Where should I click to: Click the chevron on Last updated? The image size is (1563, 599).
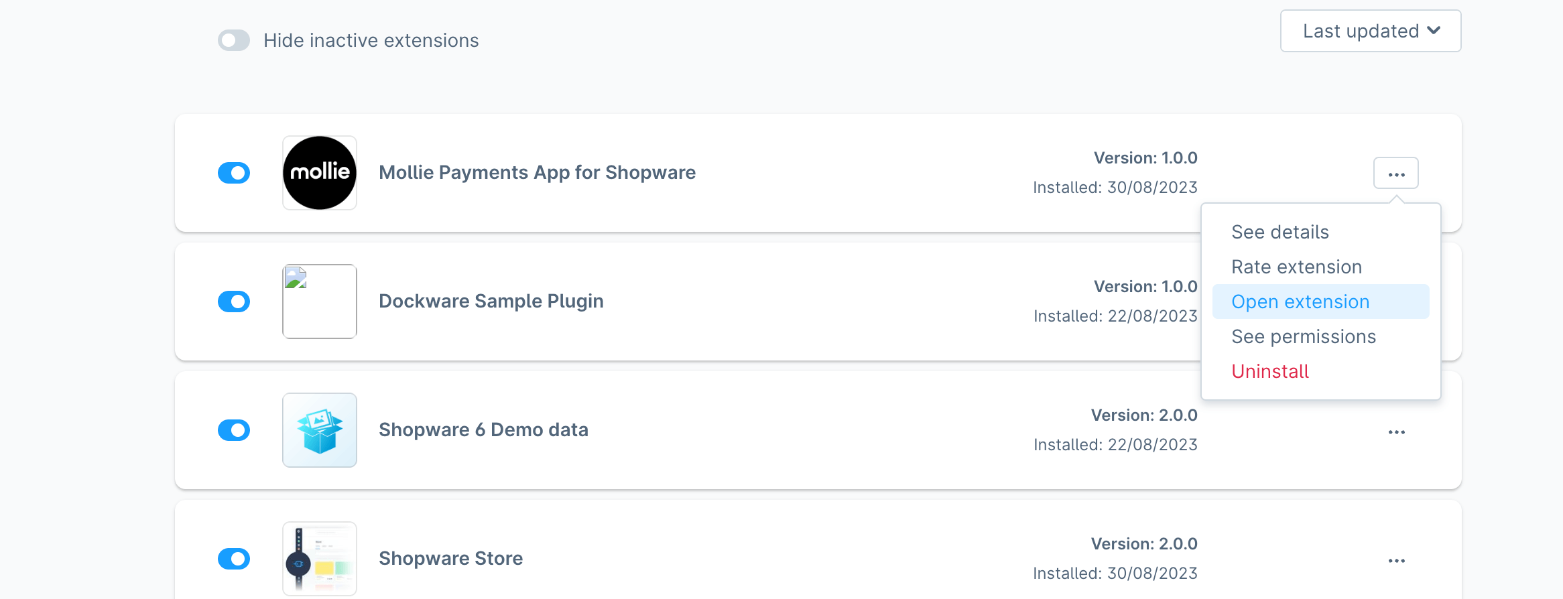pyautogui.click(x=1434, y=31)
